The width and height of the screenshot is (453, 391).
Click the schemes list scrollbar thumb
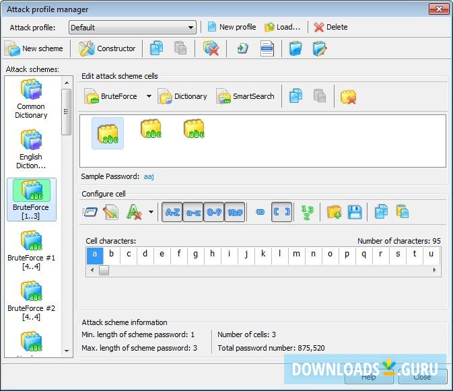(x=67, y=112)
